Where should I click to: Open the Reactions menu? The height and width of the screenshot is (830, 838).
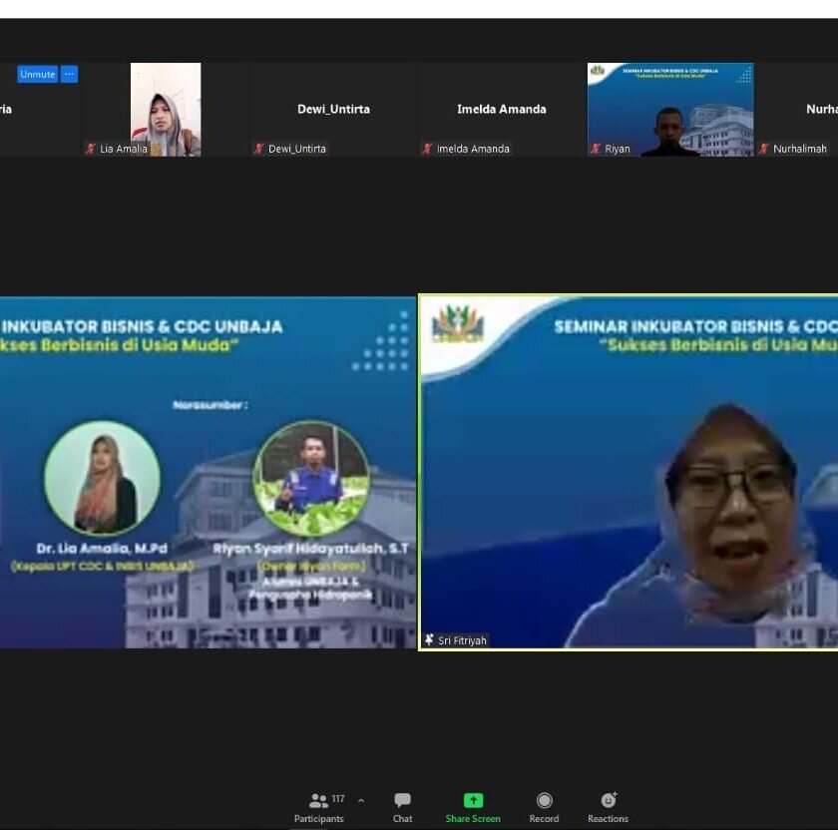click(x=608, y=806)
